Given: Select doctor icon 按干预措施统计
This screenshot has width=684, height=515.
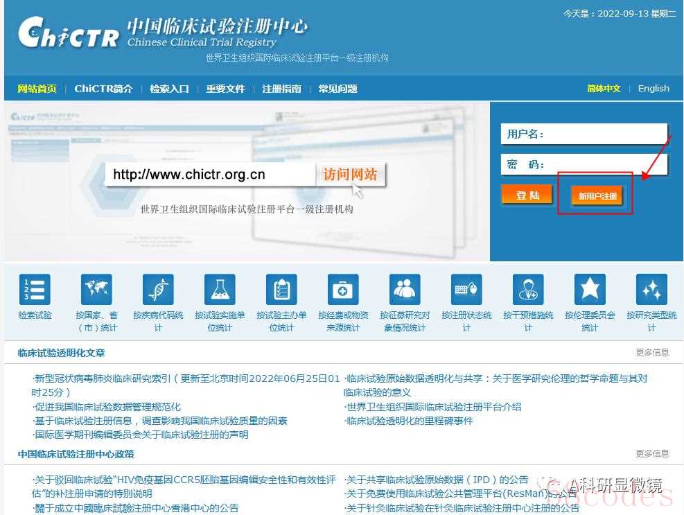Looking at the screenshot, I should 528,289.
